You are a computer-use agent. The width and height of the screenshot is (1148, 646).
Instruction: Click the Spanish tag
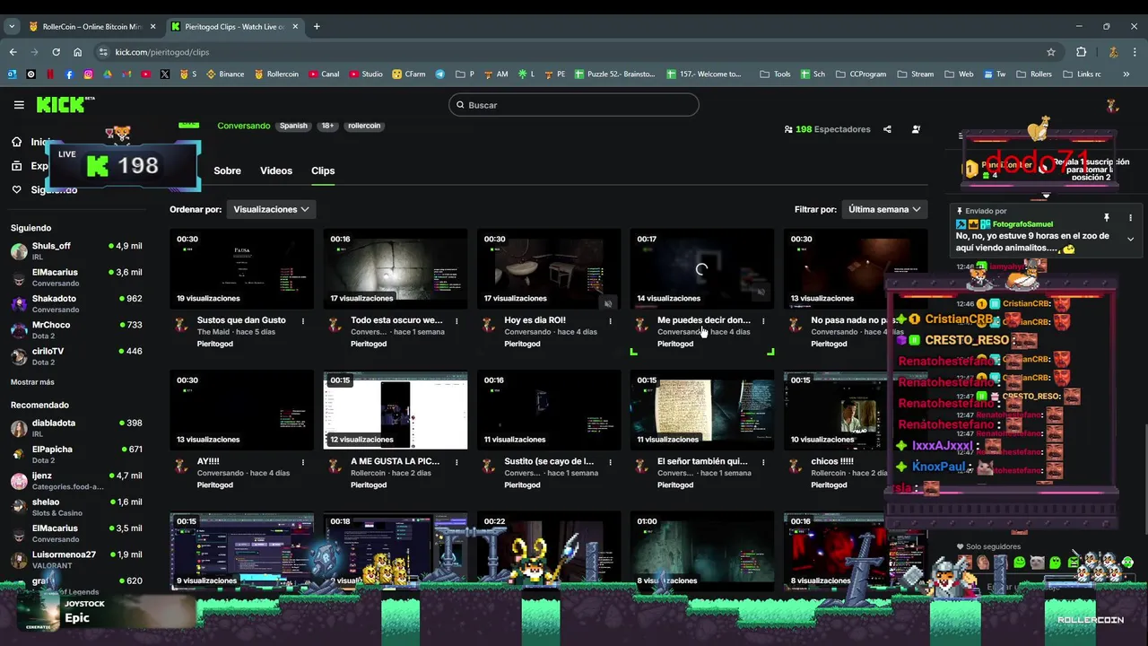pyautogui.click(x=293, y=126)
